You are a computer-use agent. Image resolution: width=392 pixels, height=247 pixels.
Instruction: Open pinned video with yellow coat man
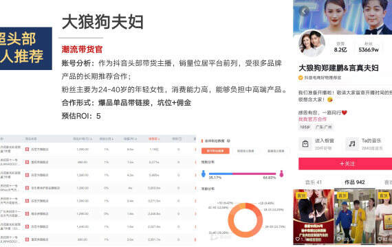(x=354, y=216)
